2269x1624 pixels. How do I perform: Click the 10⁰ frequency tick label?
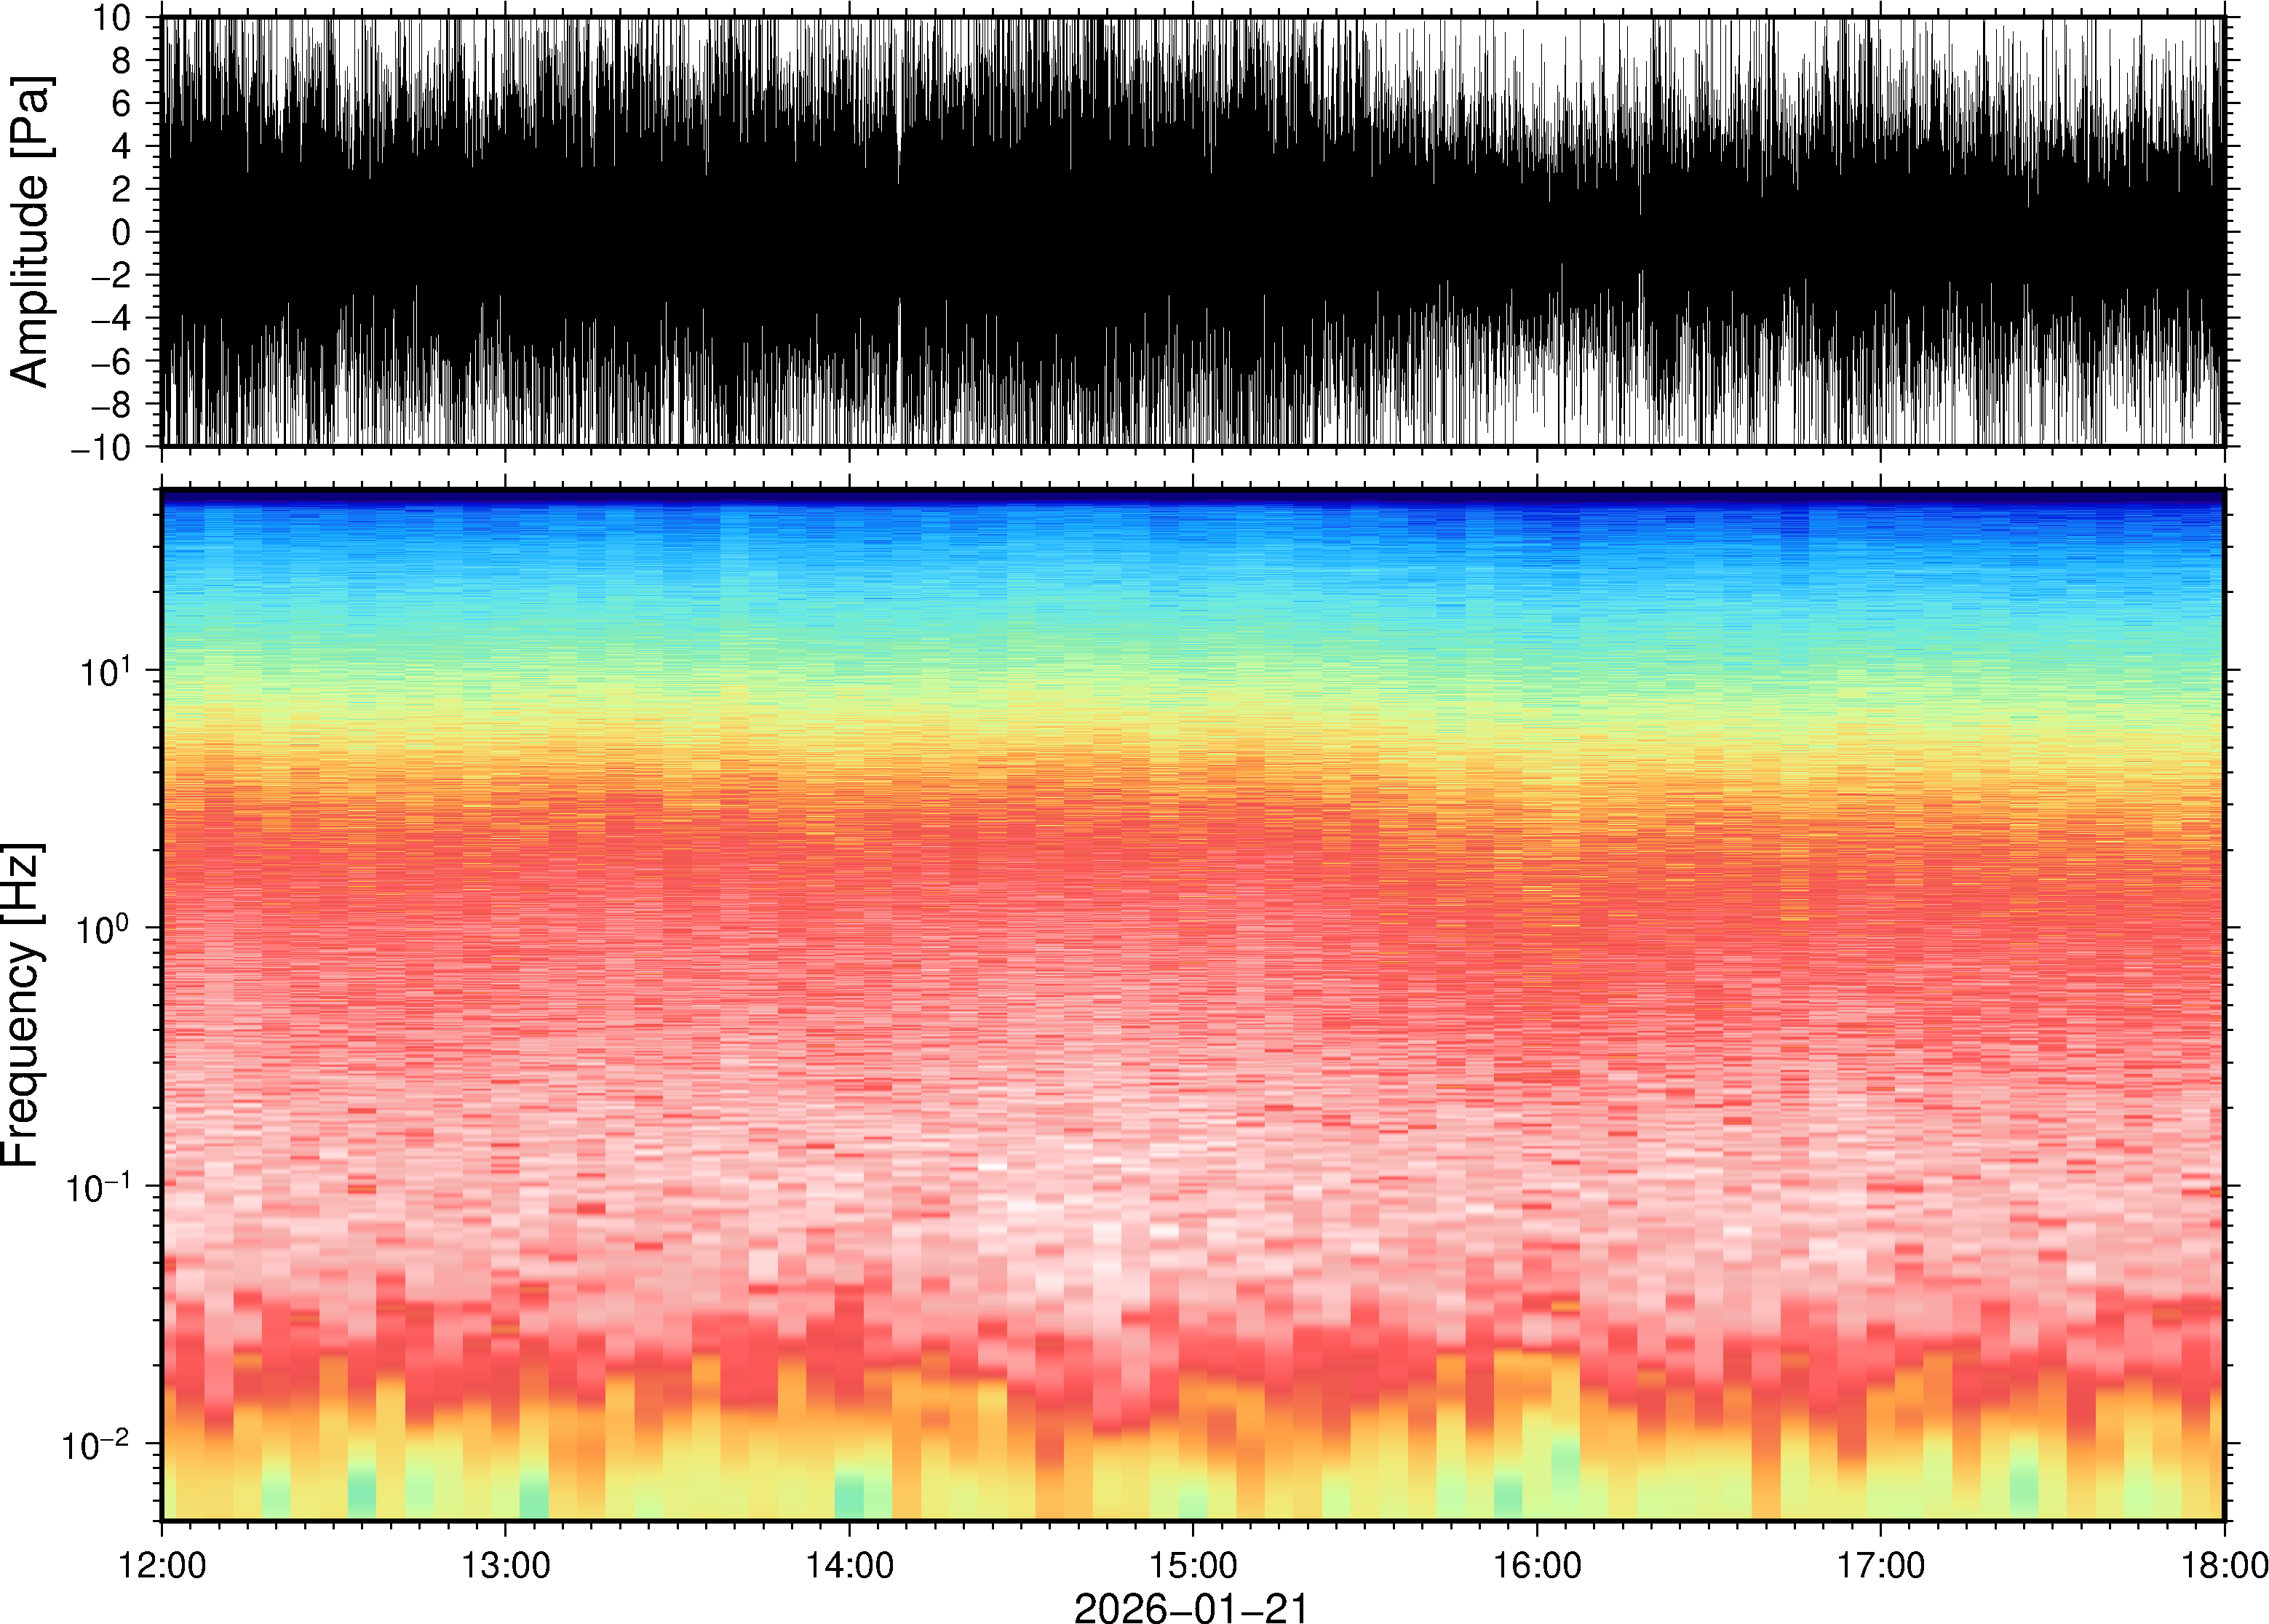pyautogui.click(x=104, y=929)
